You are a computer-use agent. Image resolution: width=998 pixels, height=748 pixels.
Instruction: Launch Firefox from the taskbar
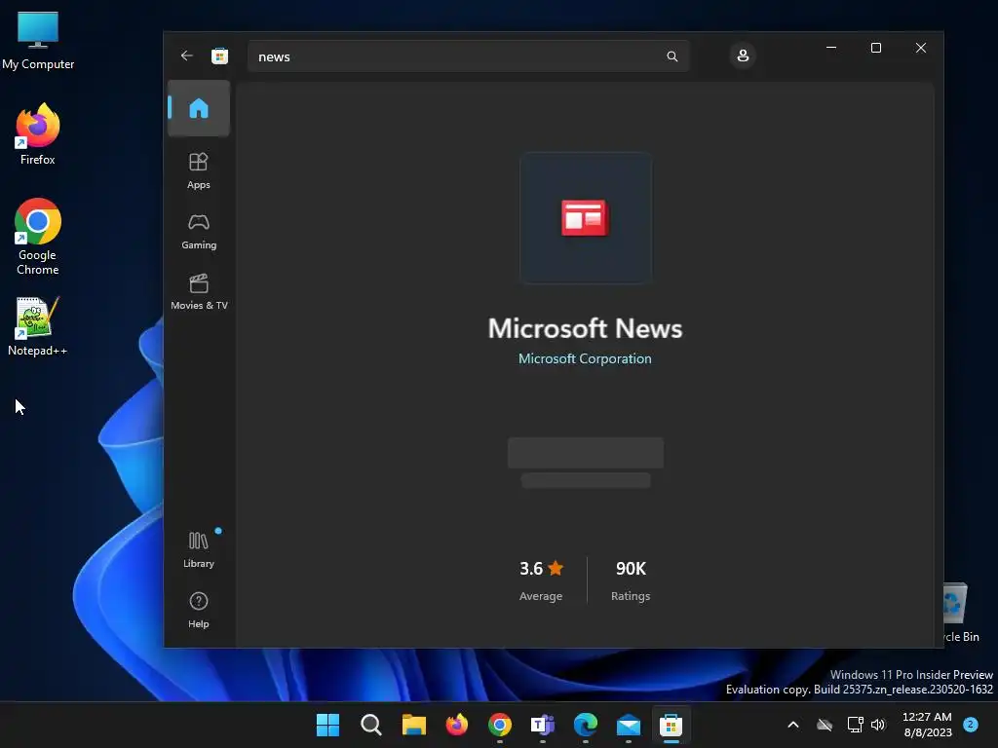(456, 725)
